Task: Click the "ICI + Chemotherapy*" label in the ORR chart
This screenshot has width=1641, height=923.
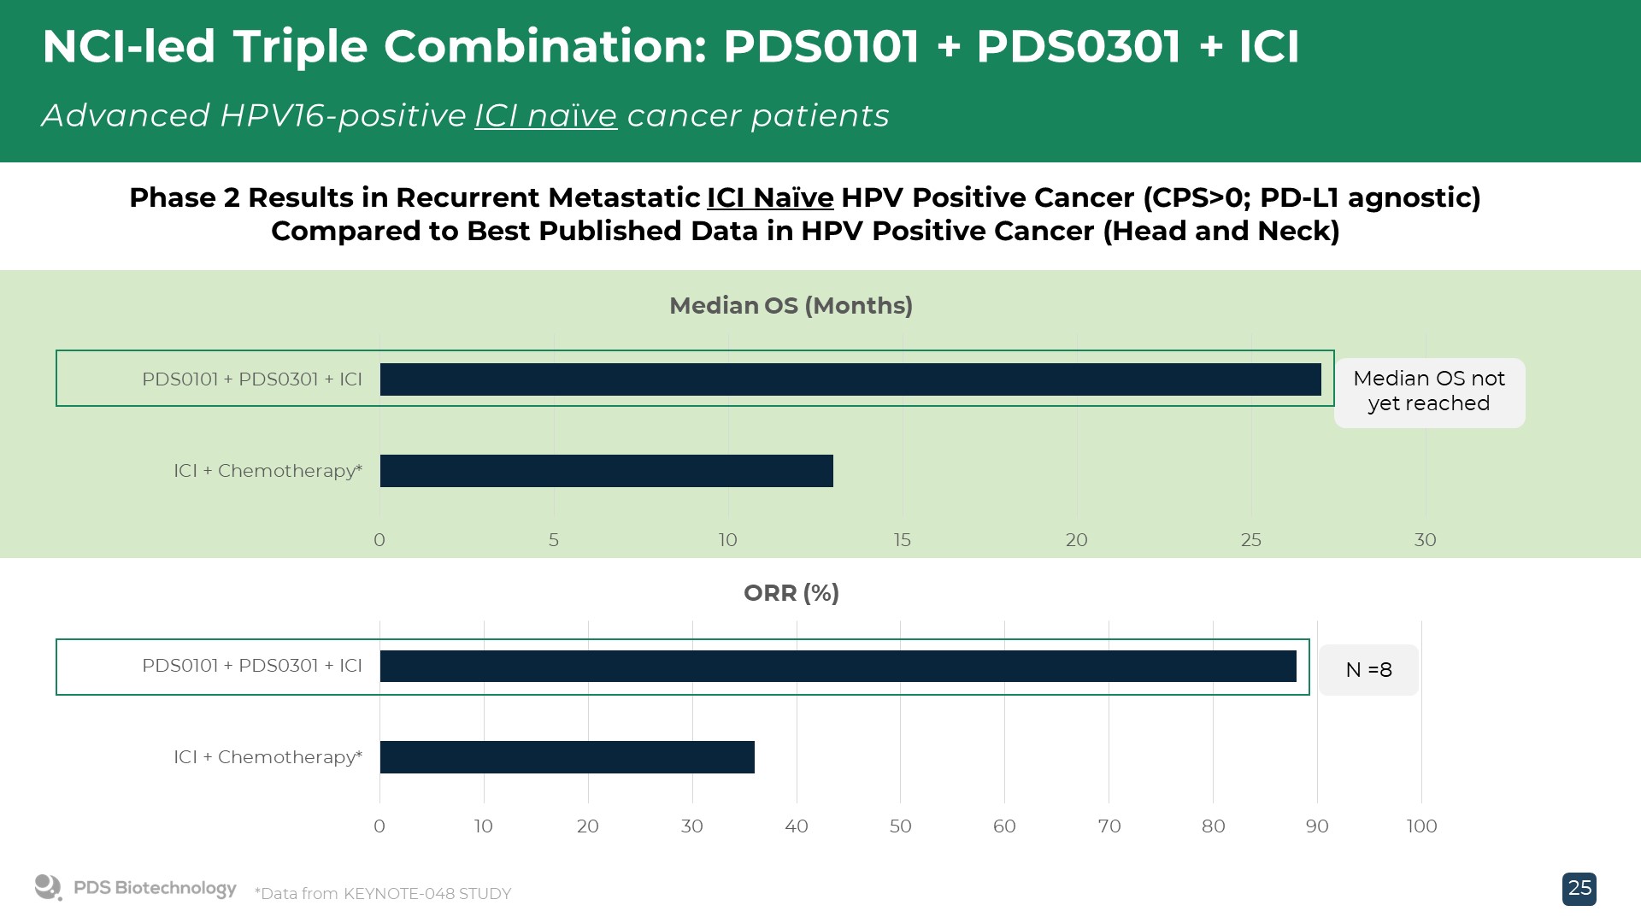Action: 268,757
